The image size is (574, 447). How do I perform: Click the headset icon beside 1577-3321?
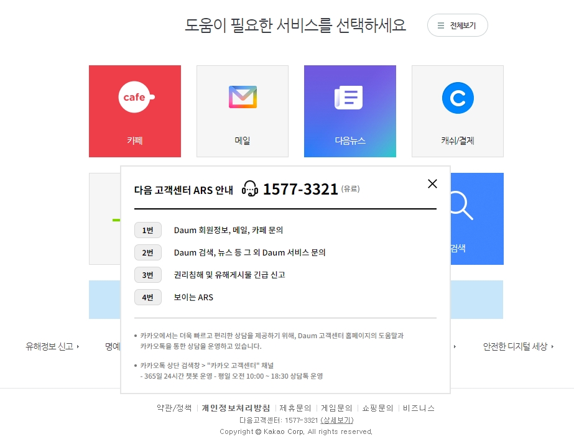(249, 188)
